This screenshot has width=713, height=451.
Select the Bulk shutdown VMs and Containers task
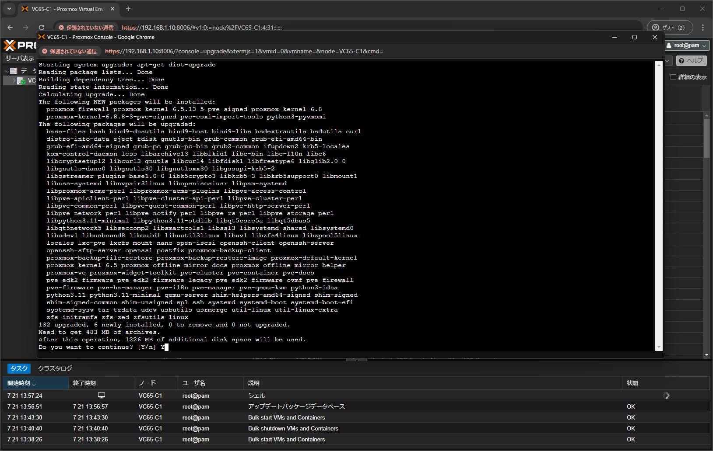(x=293, y=428)
